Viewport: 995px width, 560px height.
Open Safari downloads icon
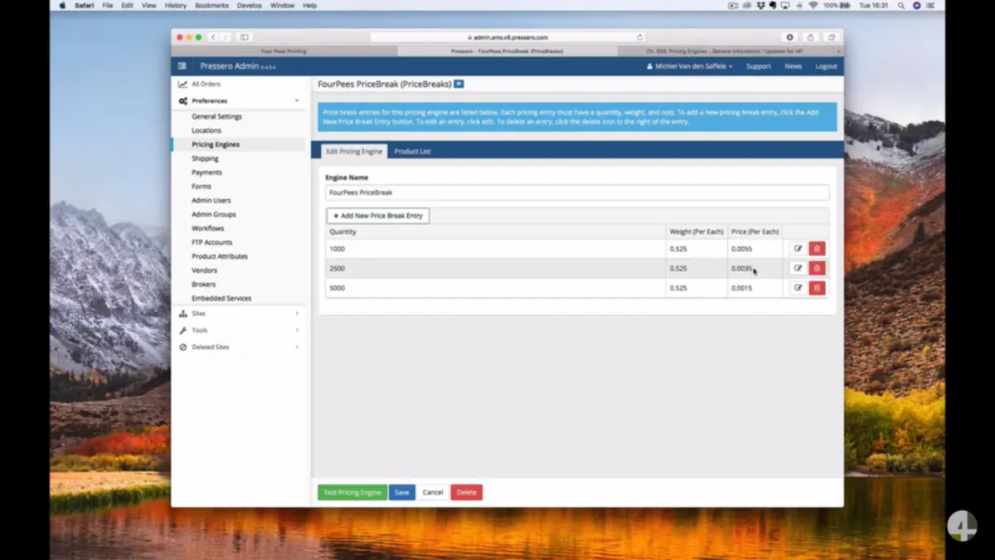click(x=789, y=37)
